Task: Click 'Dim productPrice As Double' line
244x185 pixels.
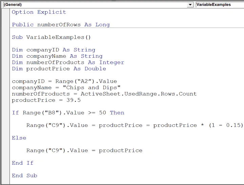Action: pos(59,69)
